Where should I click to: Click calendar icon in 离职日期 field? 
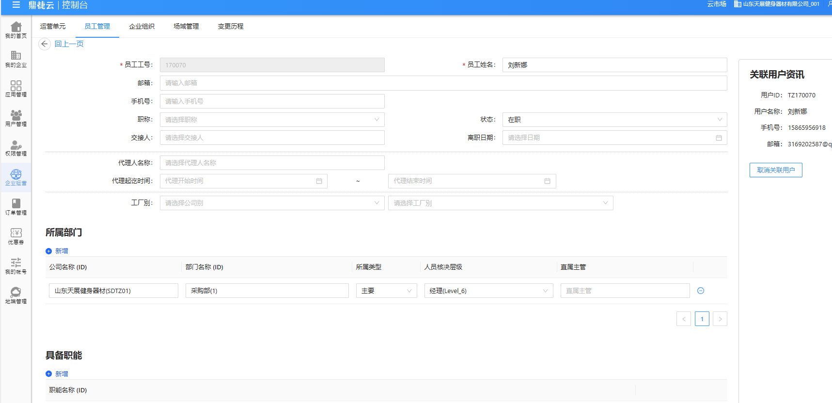coord(719,138)
